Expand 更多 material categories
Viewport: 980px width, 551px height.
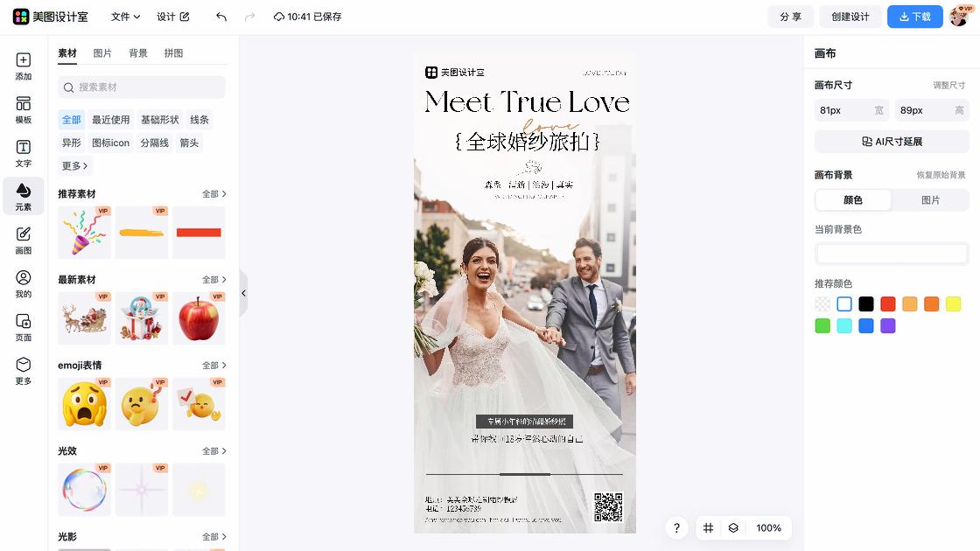pos(75,165)
